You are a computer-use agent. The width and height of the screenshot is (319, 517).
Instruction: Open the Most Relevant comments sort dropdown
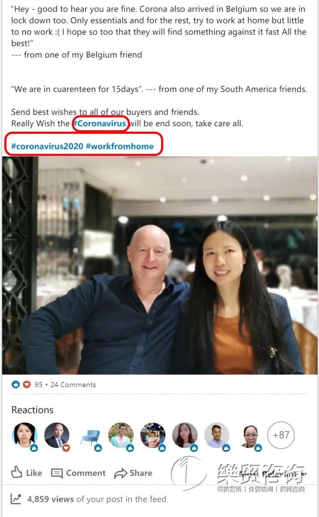273,473
